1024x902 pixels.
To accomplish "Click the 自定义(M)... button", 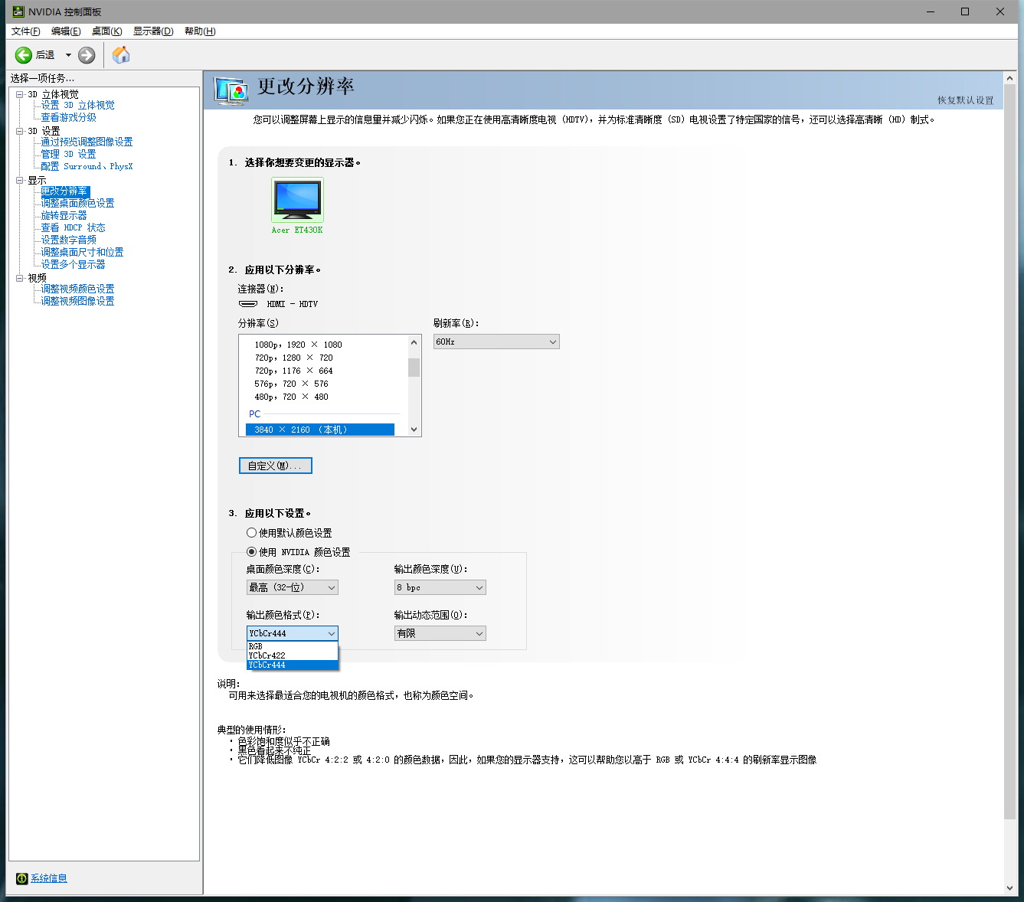I will click(276, 466).
